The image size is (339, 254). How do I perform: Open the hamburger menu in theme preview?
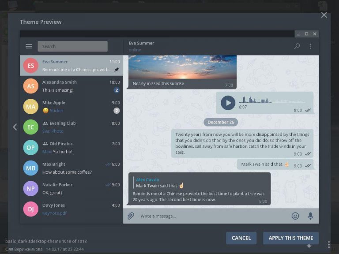tap(29, 46)
